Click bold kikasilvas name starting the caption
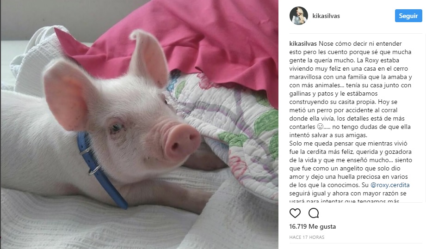The height and width of the screenshot is (249, 426). click(x=303, y=44)
